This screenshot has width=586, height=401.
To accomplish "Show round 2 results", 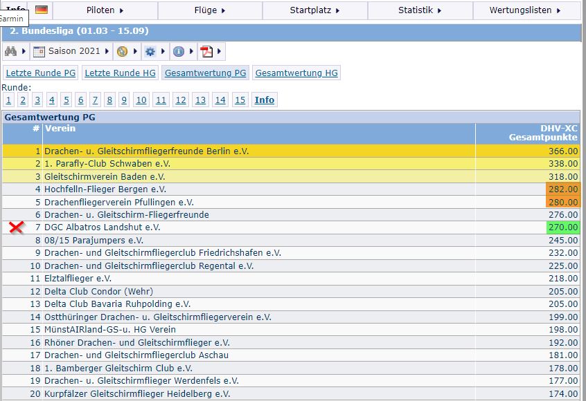I will [x=23, y=100].
